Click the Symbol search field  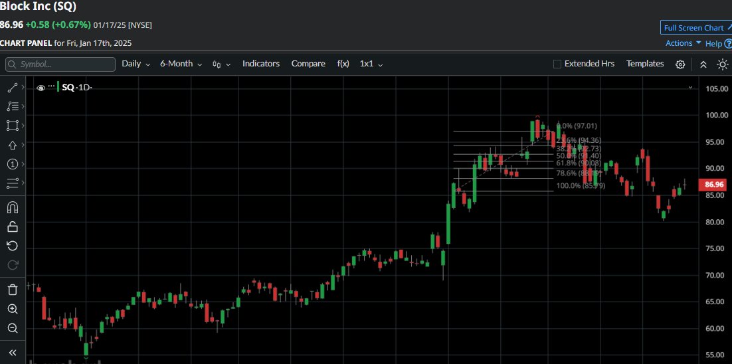tap(60, 64)
